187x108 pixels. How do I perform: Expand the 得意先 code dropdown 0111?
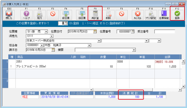click(x=51, y=36)
